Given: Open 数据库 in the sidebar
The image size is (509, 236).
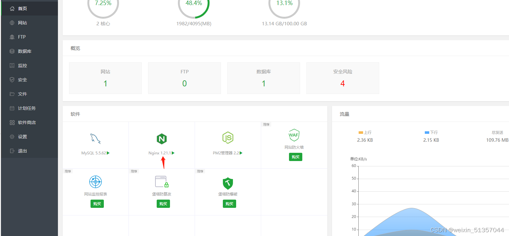Looking at the screenshot, I should point(29,51).
